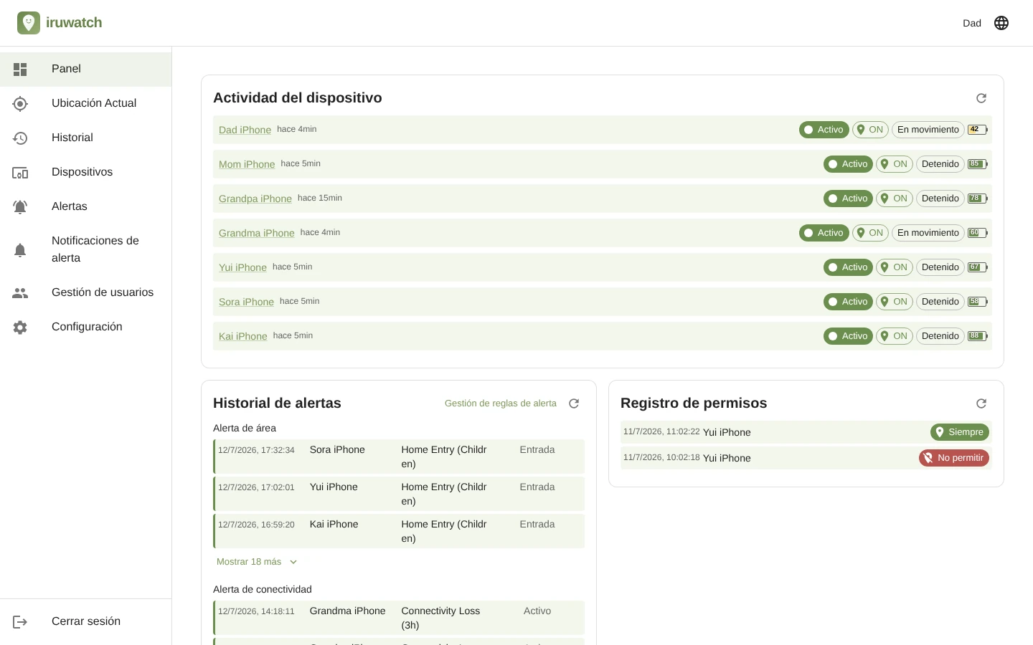
Task: Click the No permitir permission badge
Action: point(954,458)
